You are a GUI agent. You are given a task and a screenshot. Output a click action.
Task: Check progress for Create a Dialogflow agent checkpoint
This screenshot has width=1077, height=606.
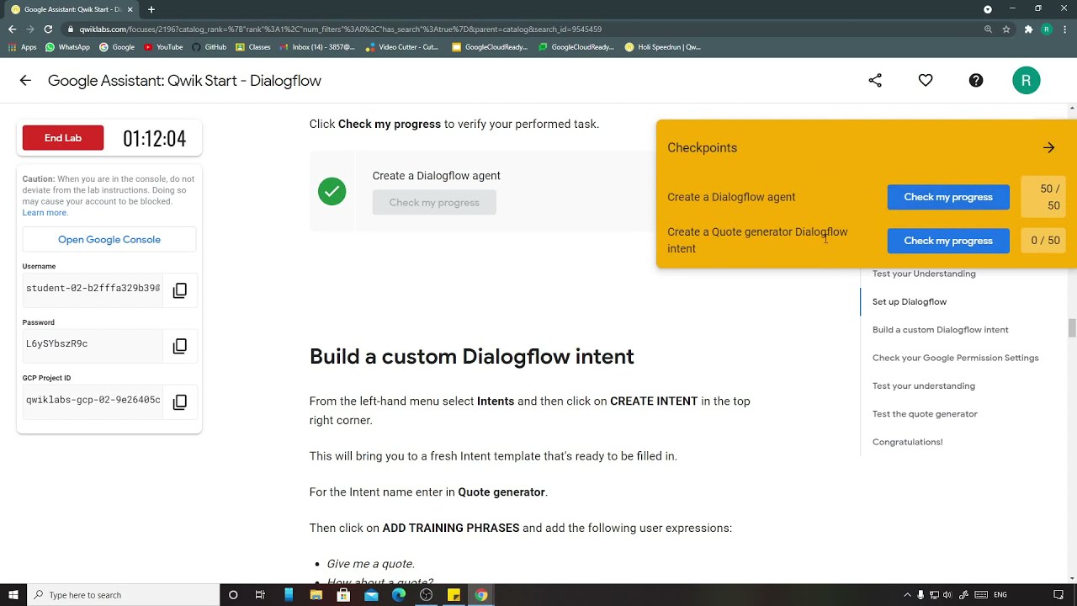click(948, 197)
